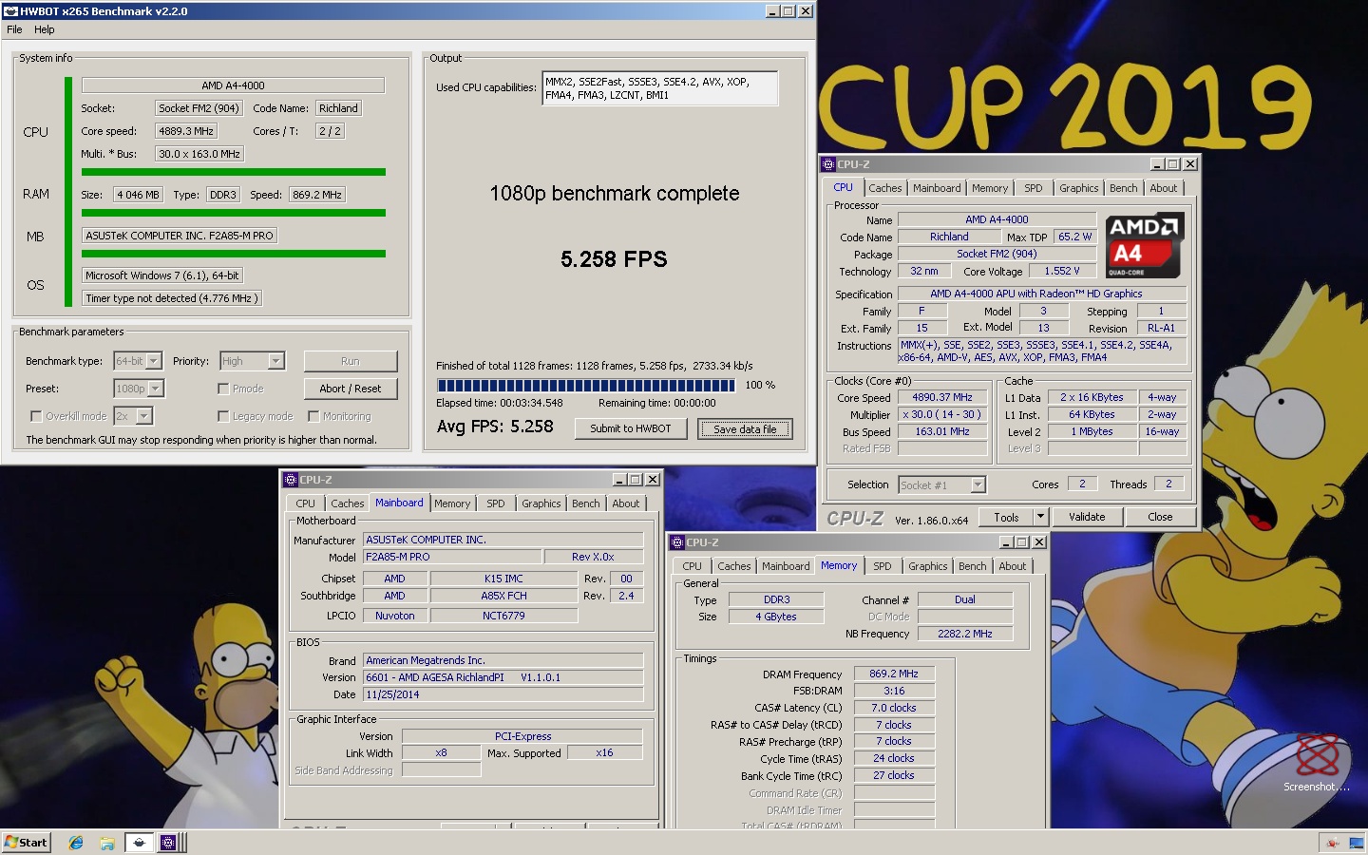This screenshot has height=855, width=1368.
Task: Toggle the Pmode checkbox
Action: 223,389
